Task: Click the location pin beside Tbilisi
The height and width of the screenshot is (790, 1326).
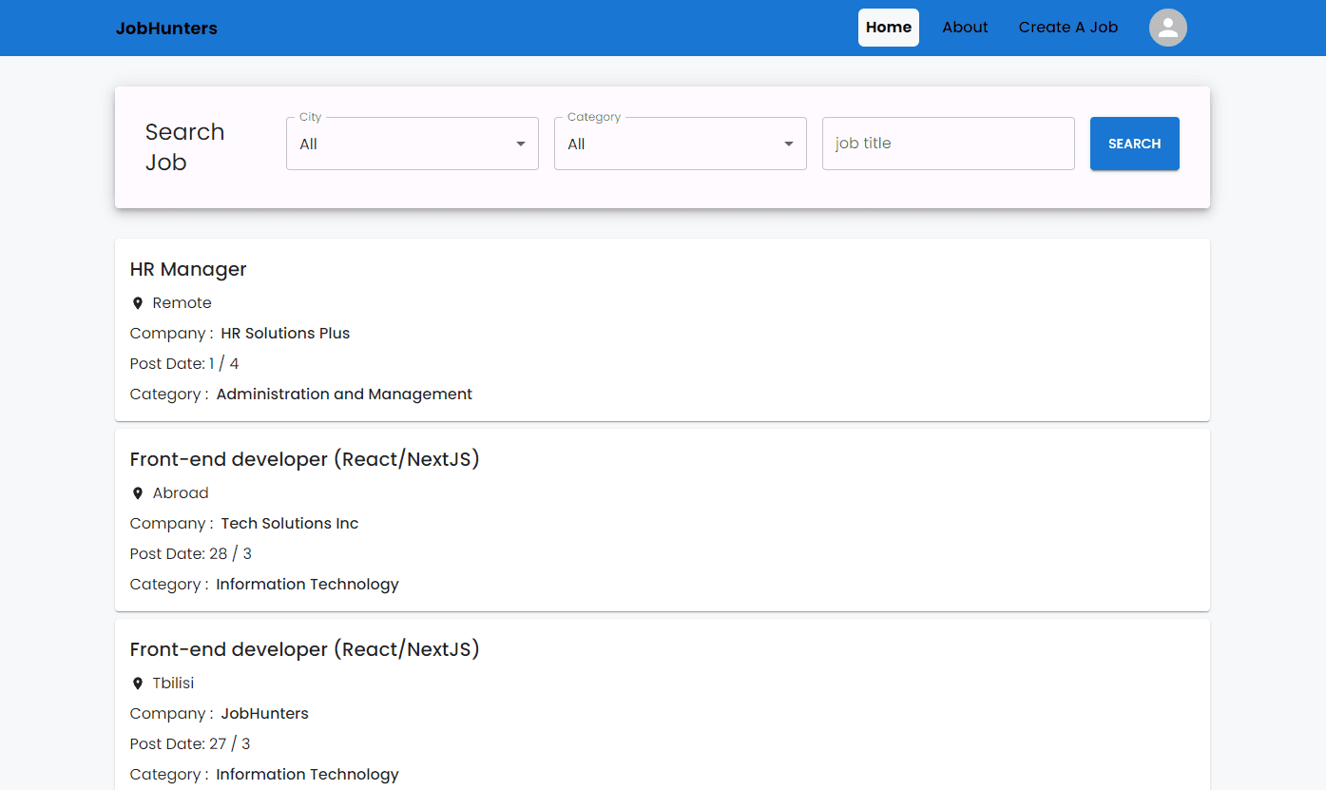Action: [137, 683]
